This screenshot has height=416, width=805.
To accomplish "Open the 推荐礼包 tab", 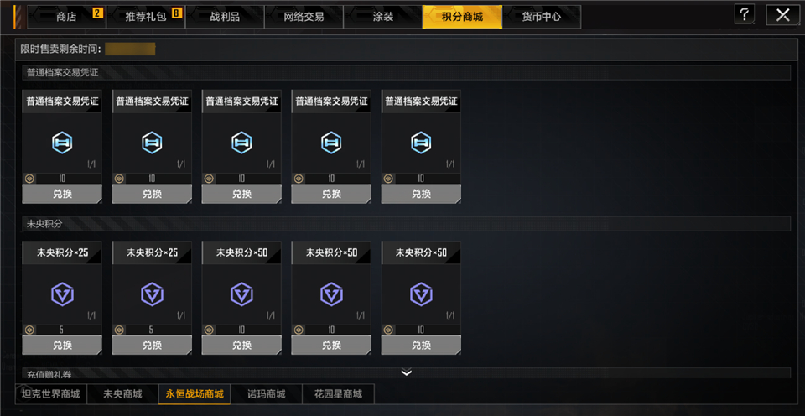I will pyautogui.click(x=146, y=17).
